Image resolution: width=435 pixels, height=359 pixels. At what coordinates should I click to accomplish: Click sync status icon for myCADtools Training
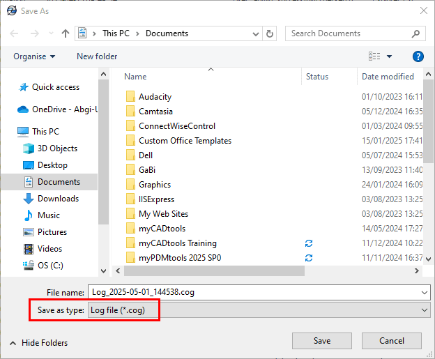click(309, 243)
